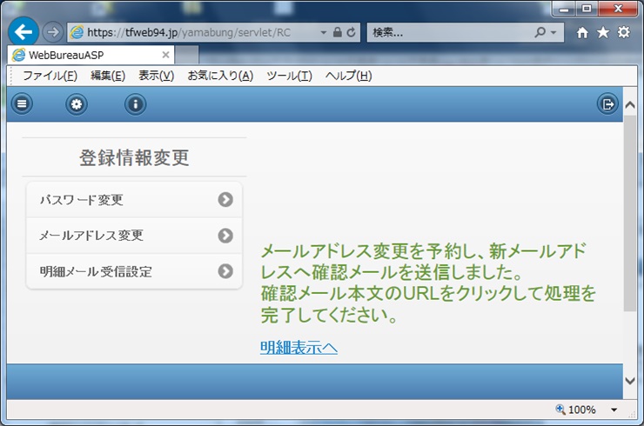Click the information icon in blue header

pyautogui.click(x=135, y=104)
